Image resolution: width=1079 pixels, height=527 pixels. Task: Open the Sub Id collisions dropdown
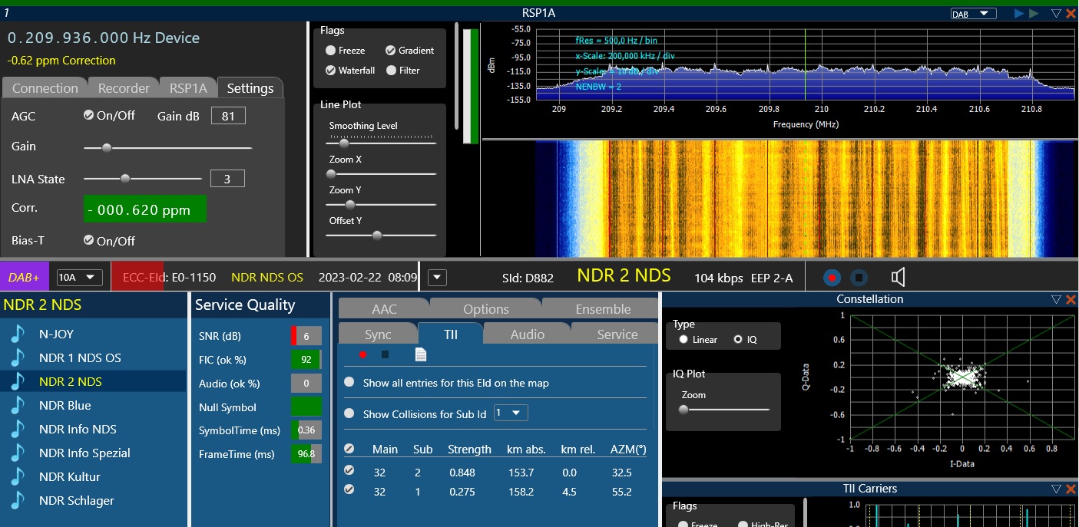coord(511,413)
